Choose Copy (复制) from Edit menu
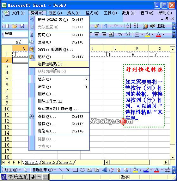Screen dimensions: 177x181 tap(59, 42)
